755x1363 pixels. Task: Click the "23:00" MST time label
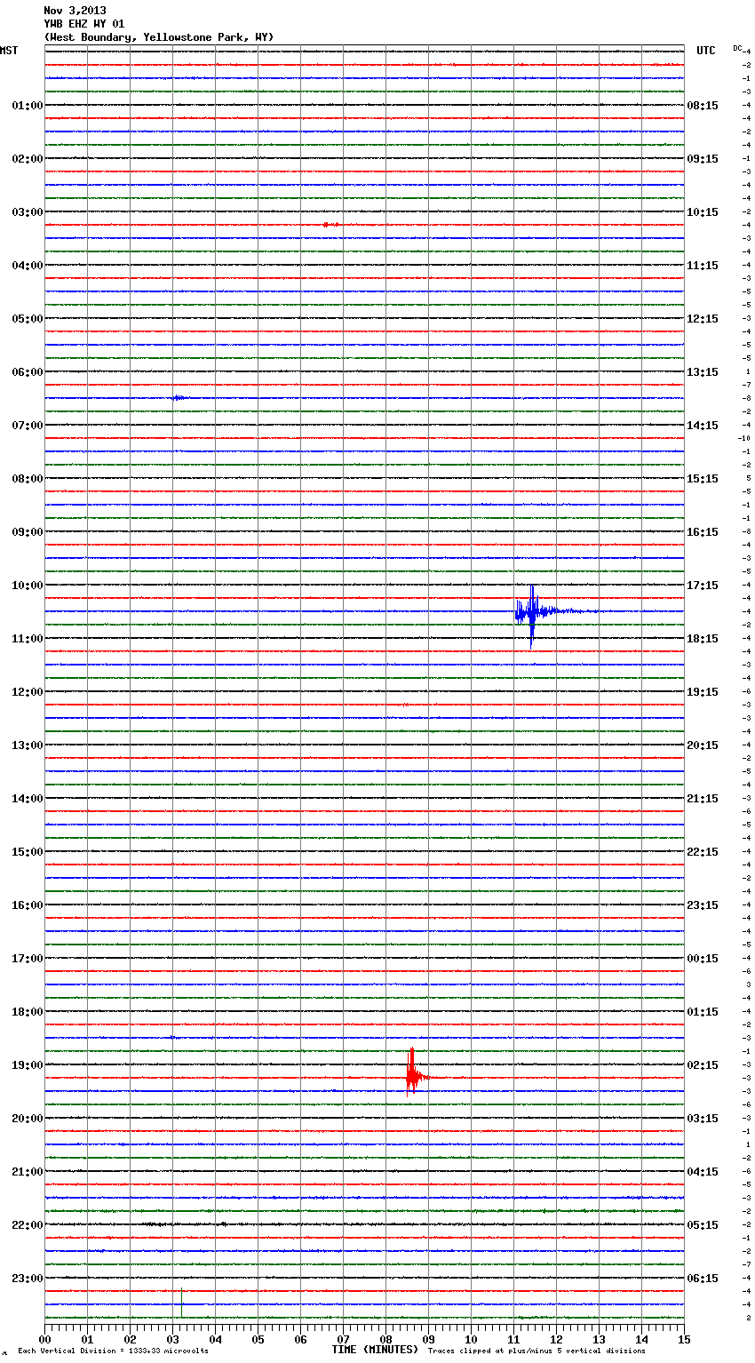click(x=28, y=1279)
